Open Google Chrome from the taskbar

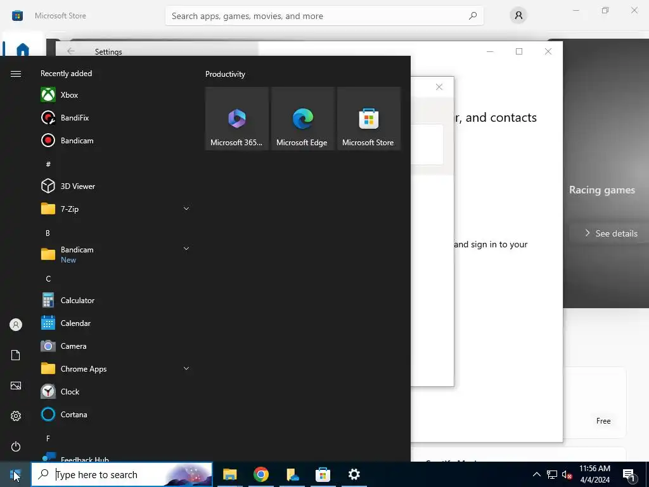[x=260, y=474]
